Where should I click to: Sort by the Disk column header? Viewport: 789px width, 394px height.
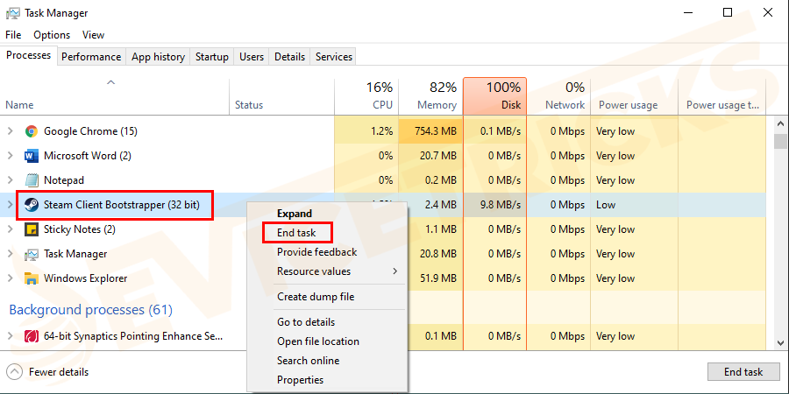pyautogui.click(x=494, y=96)
